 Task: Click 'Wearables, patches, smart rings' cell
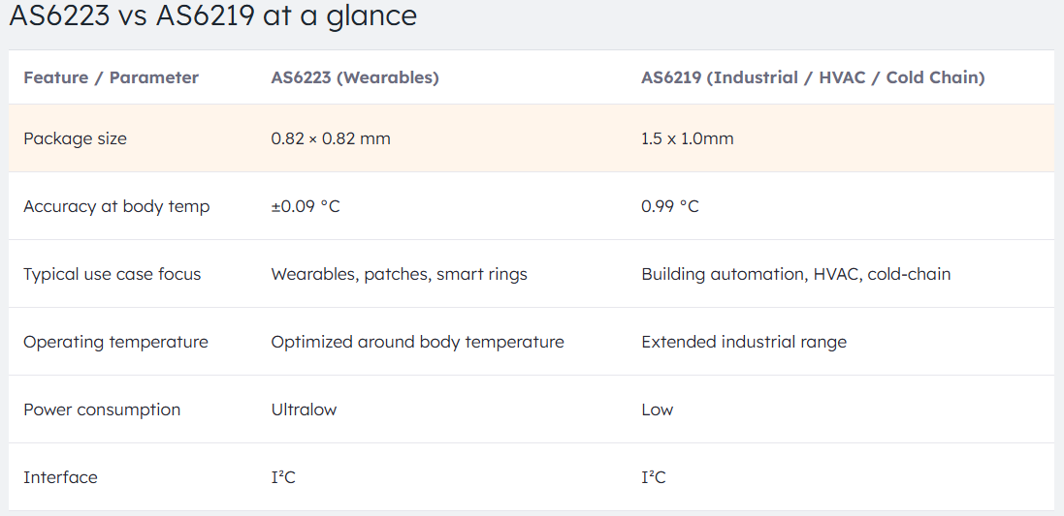399,274
